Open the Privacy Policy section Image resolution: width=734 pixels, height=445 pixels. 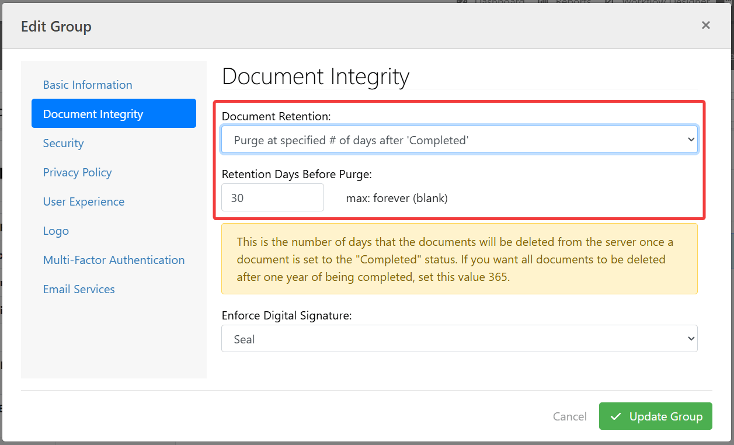77,172
